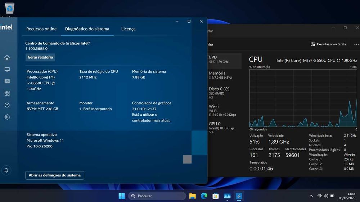The width and height of the screenshot is (360, 202).
Task: Click the 51% Utilização value
Action: coord(255,142)
